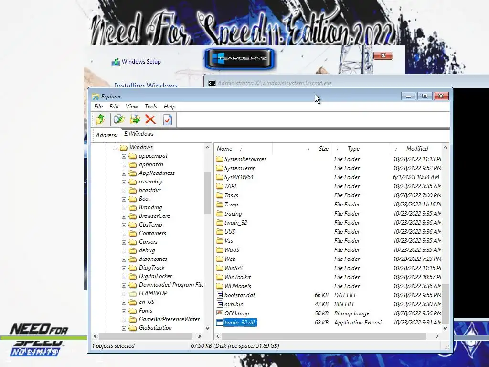Select ELAMBKUP folder in tree
The image size is (489, 367).
153,293
